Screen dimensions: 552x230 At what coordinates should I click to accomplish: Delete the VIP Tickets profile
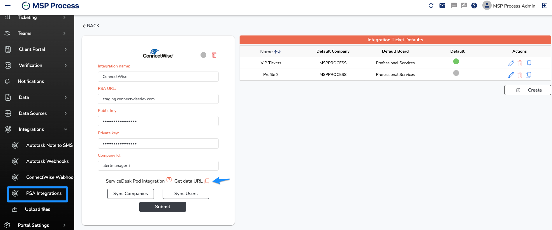[520, 63]
